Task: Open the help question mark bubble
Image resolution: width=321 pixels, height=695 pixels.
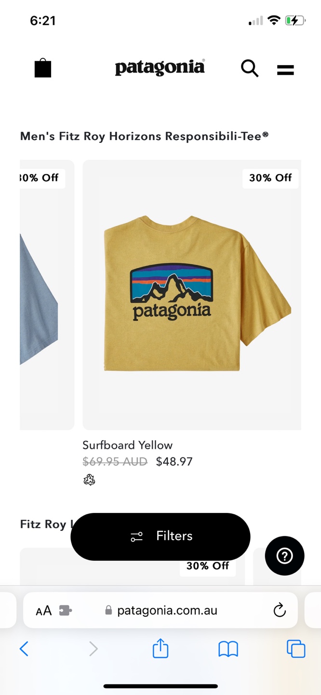Action: point(284,556)
